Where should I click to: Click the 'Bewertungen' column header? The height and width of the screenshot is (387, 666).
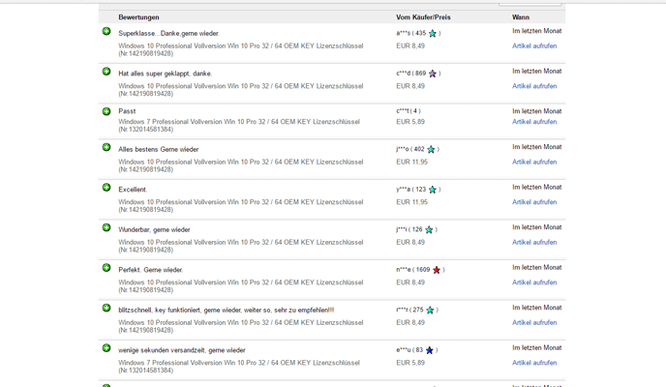[x=139, y=17]
